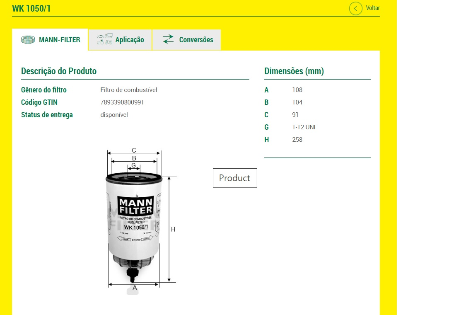
Task: Click the MANN FILTER logo on product image
Action: [135, 205]
